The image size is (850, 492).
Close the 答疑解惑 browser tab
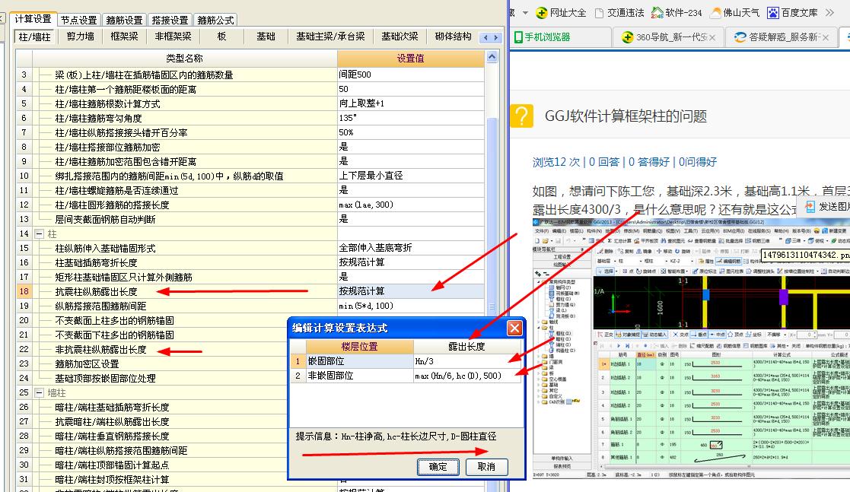pos(825,37)
